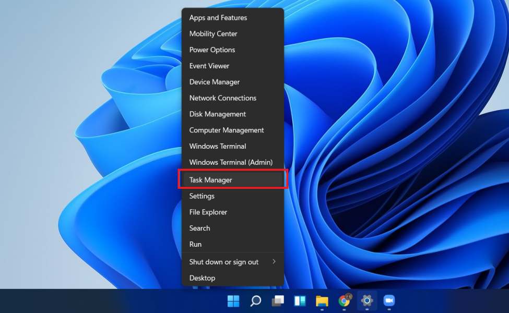This screenshot has height=313, width=509.
Task: Open the Widgets panel icon
Action: [x=300, y=301]
